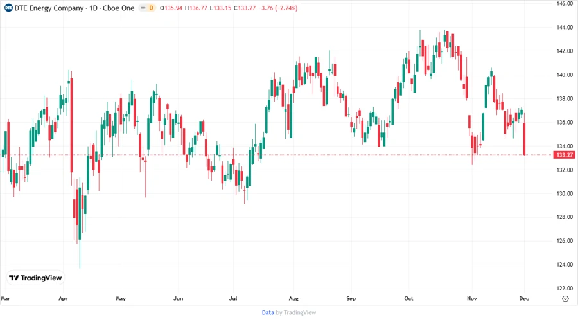Screen dimensions: 578x320
Task: Click the 138.00 price axis label
Action: pos(565,98)
